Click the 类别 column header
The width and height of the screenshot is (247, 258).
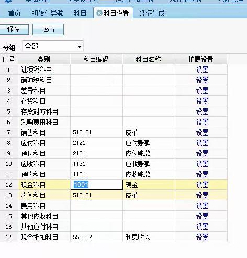click(44, 59)
